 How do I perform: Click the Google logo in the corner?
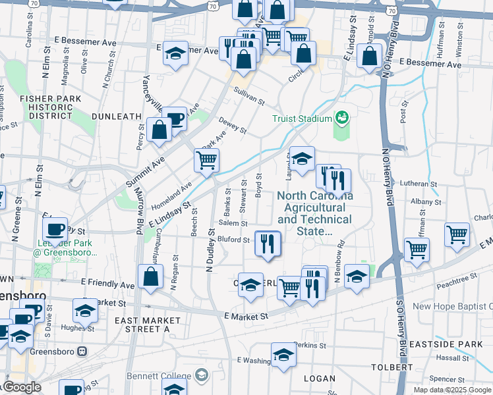click(22, 387)
